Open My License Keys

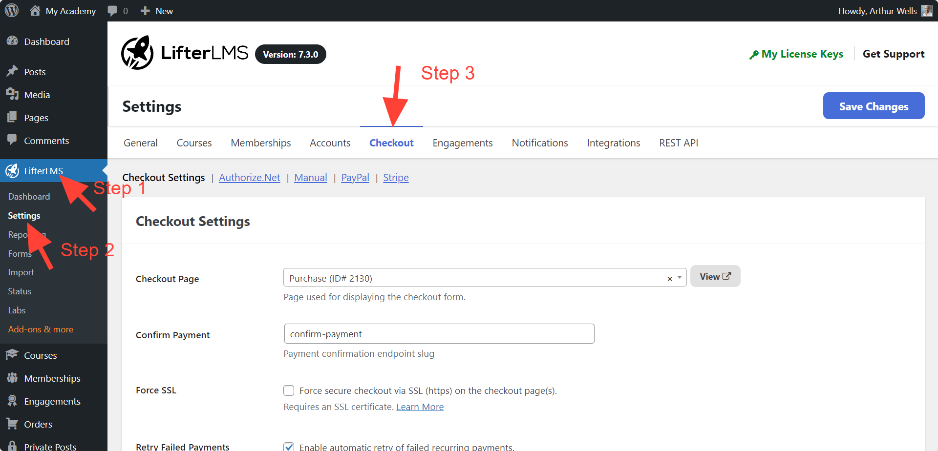(x=802, y=54)
